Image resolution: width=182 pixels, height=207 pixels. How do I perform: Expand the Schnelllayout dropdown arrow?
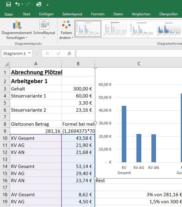(44, 38)
